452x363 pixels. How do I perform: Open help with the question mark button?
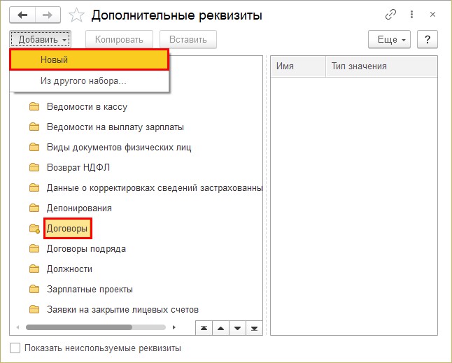(x=427, y=40)
